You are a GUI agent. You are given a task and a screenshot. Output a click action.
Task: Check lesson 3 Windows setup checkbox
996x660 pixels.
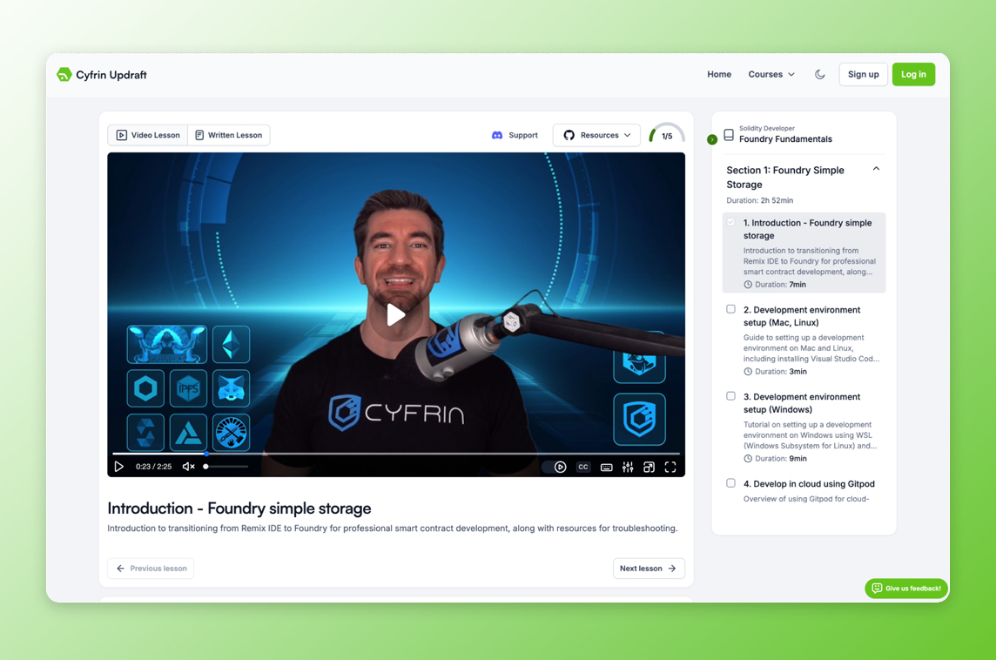[731, 396]
